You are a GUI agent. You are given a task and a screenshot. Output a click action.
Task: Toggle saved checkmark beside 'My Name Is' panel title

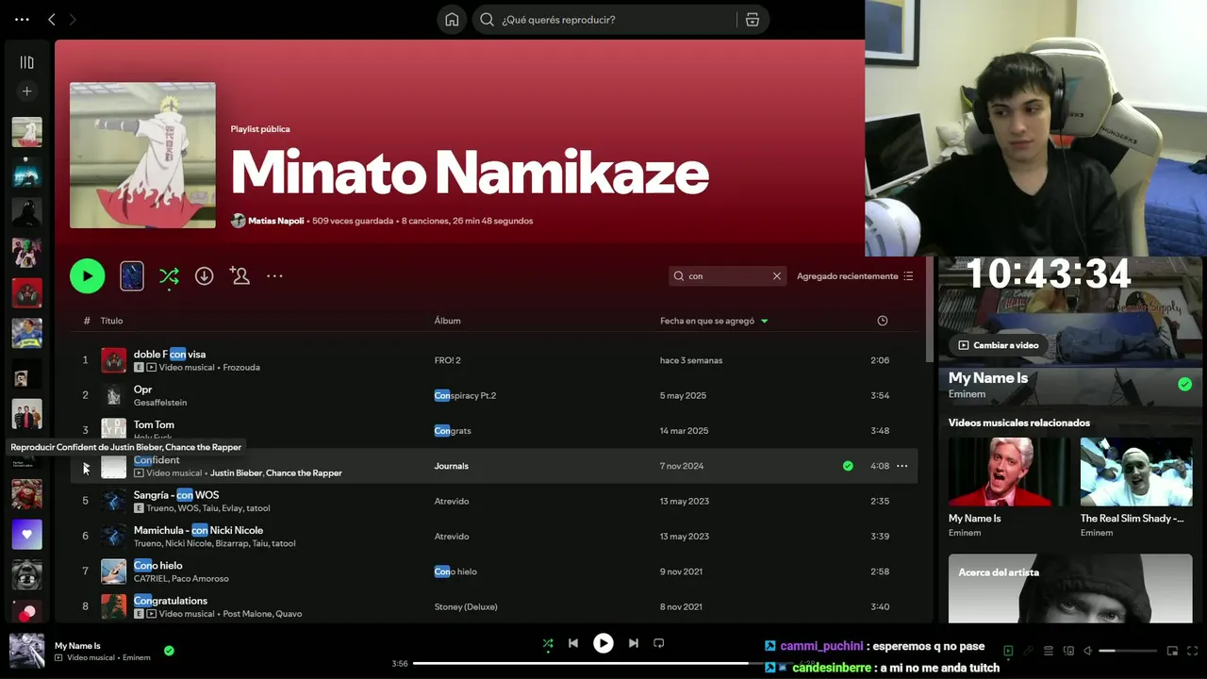(x=1184, y=384)
